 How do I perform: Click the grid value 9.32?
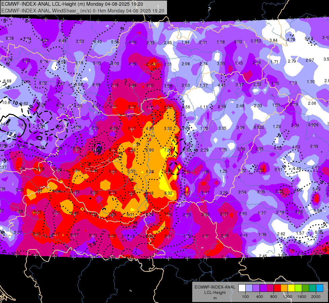click(x=187, y=150)
